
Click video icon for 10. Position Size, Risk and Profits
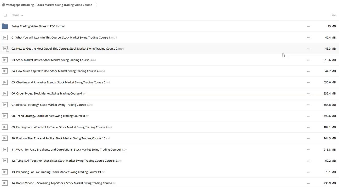5,138
